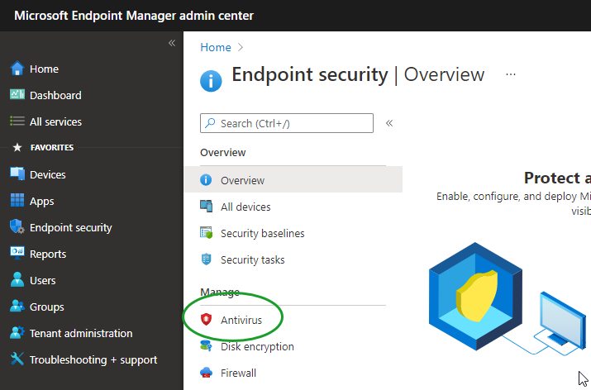
Task: Open Reports via its sidebar icon
Action: point(17,254)
